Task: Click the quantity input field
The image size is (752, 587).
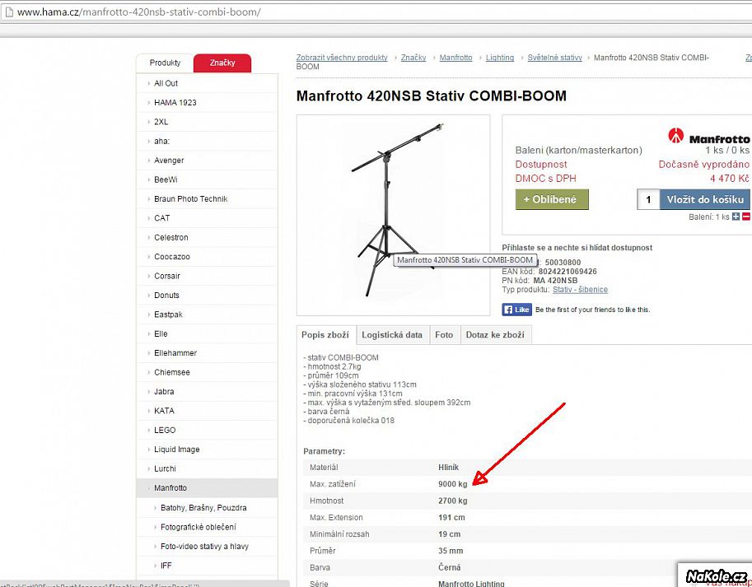Action: point(648,199)
